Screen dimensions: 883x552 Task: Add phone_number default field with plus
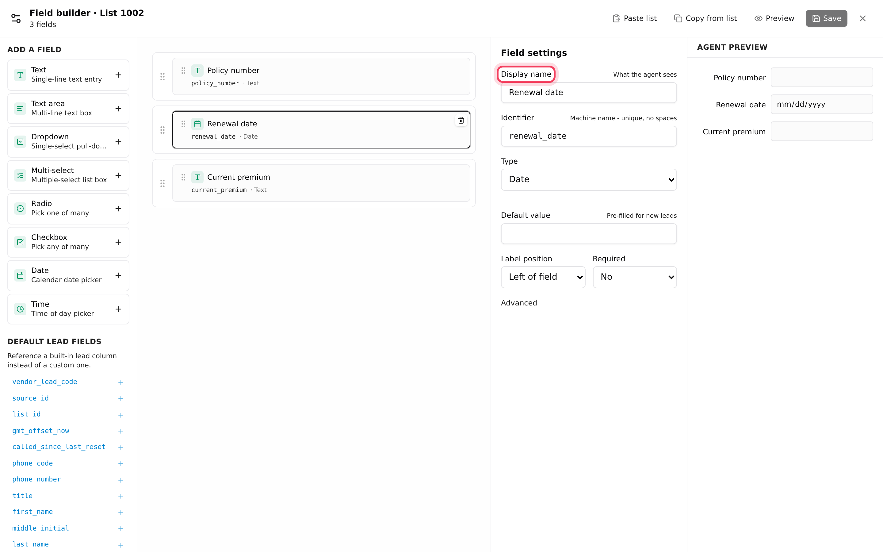click(x=121, y=480)
